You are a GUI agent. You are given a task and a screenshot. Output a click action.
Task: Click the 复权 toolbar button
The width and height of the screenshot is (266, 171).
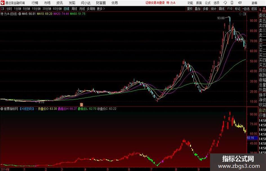[190, 9]
